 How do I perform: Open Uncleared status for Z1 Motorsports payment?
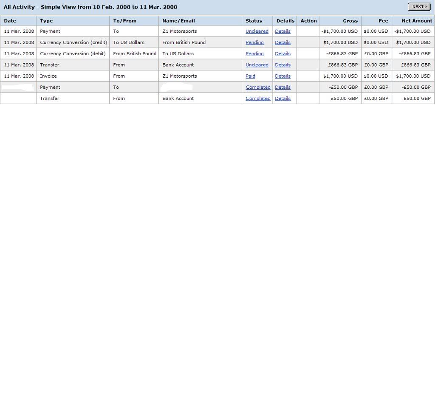pyautogui.click(x=257, y=31)
